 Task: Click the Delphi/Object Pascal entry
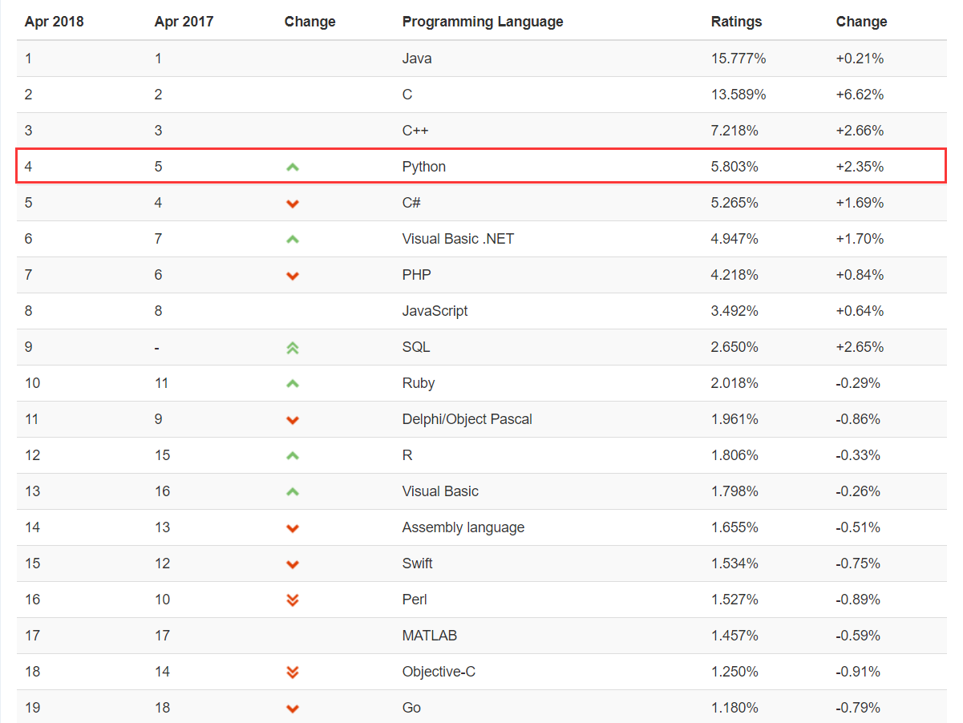click(x=467, y=419)
